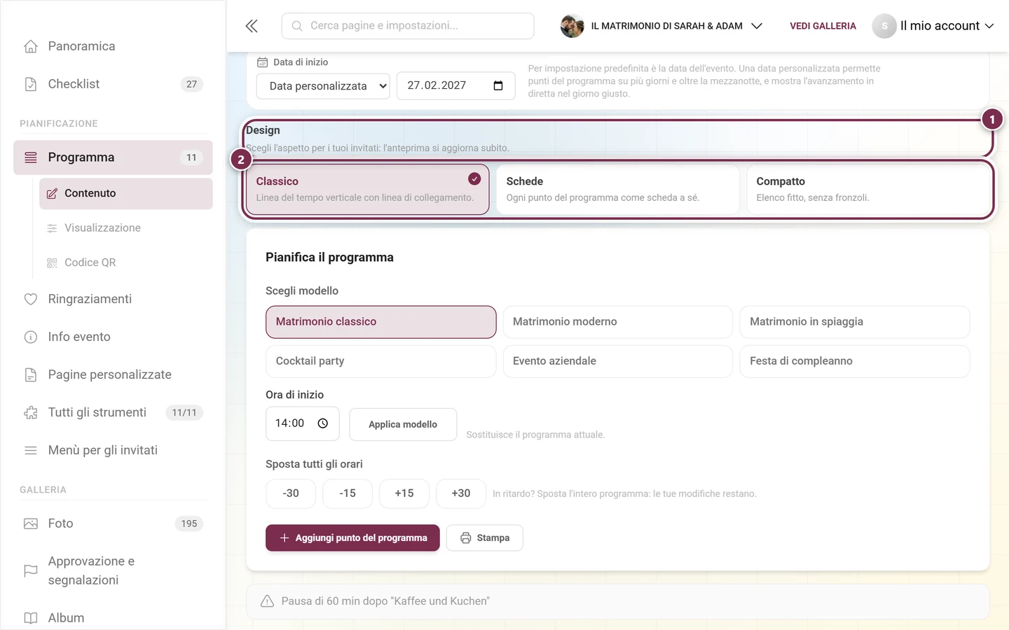This screenshot has width=1009, height=630.
Task: Open Tutti gli strumenti
Action: (x=113, y=412)
